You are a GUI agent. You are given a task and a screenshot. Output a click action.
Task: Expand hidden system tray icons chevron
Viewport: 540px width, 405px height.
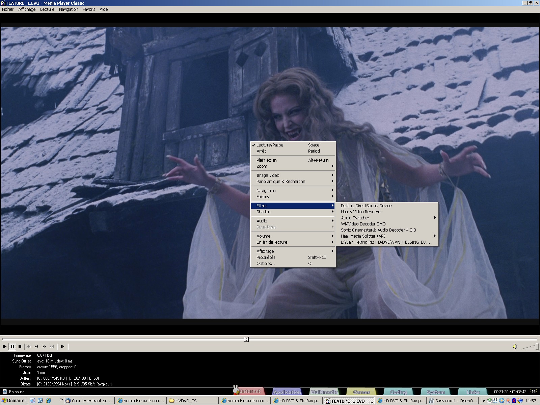[x=484, y=401]
